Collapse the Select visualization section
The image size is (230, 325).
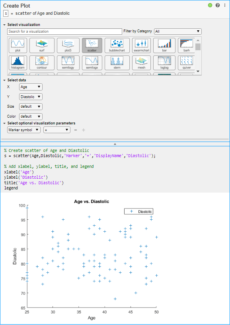pos(4,25)
